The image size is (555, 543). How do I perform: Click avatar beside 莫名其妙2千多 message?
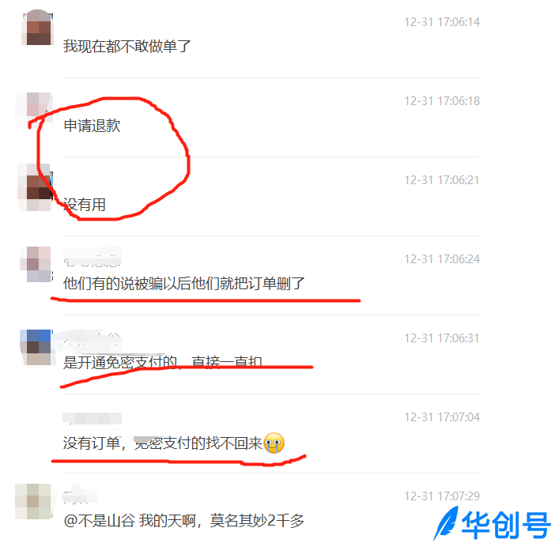(34, 502)
